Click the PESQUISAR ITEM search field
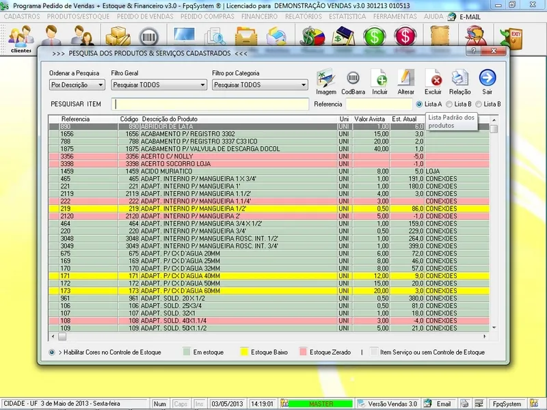The width and height of the screenshot is (547, 410). coord(211,104)
